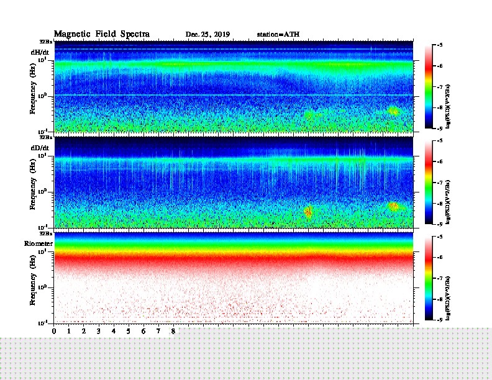This screenshot has width=492, height=380.
Task: Click the dH/dt spectrogram plot area
Action: pos(234,86)
